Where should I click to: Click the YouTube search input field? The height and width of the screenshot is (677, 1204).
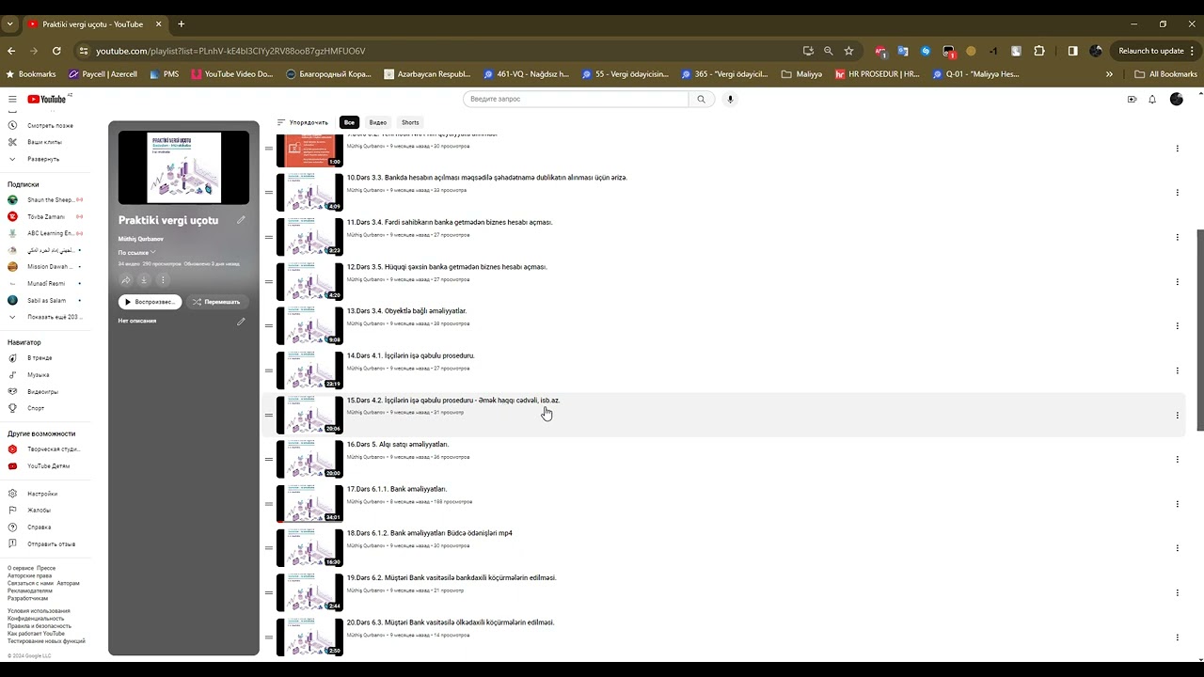point(576,99)
